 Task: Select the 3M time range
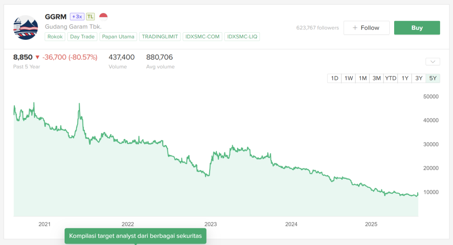(376, 79)
